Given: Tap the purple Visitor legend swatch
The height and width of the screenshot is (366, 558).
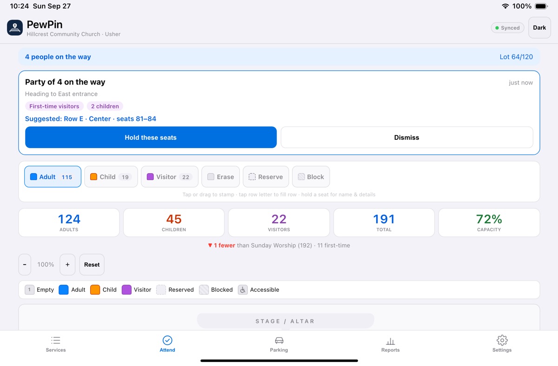Looking at the screenshot, I should [126, 290].
